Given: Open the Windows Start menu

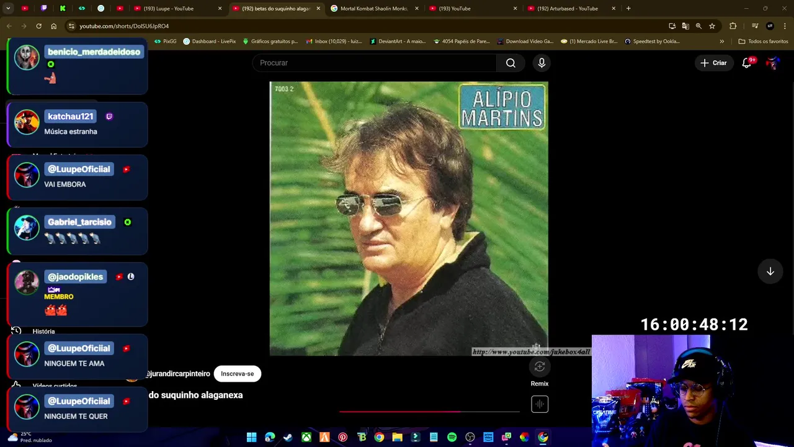Looking at the screenshot, I should point(251,437).
